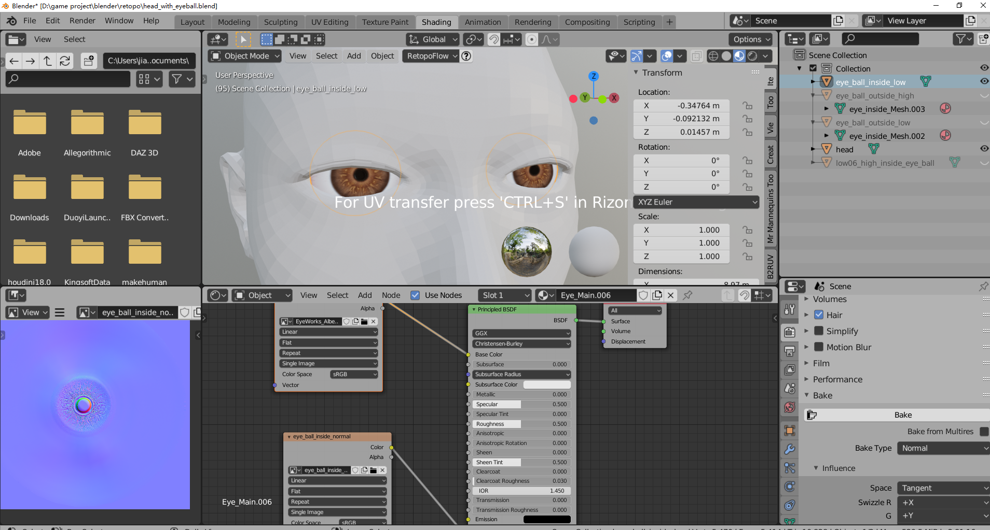This screenshot has width=990, height=530.
Task: Open the Object Mode dropdown
Action: tap(245, 56)
